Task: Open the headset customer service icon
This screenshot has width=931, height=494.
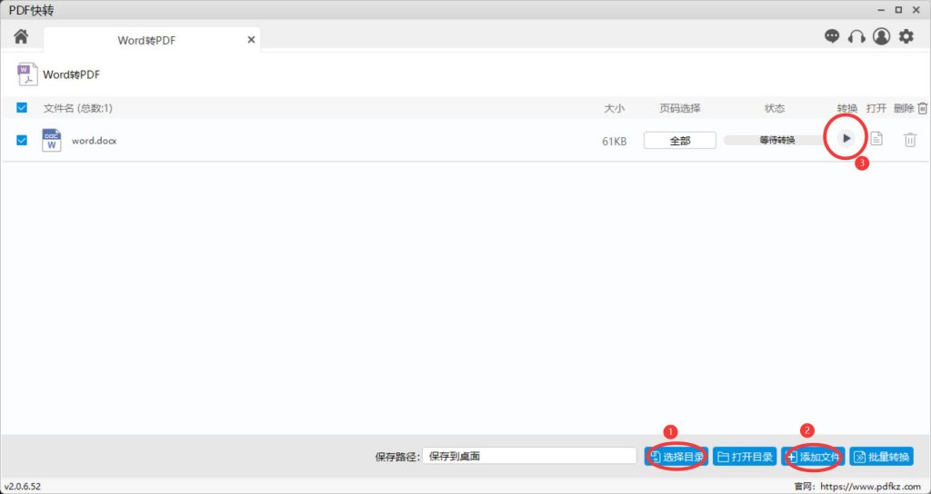Action: coord(856,36)
